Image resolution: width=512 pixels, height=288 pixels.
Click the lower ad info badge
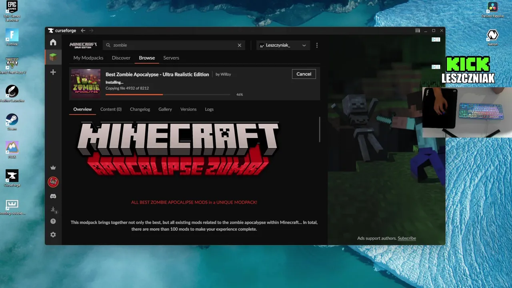click(x=436, y=67)
